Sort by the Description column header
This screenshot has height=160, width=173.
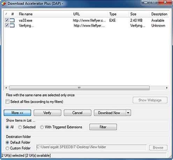(x=159, y=14)
